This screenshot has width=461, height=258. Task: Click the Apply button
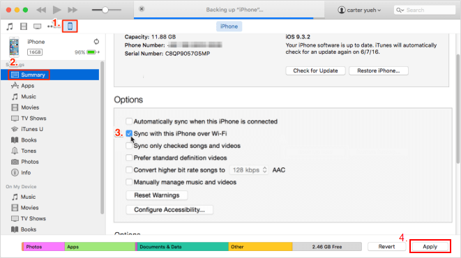point(430,247)
